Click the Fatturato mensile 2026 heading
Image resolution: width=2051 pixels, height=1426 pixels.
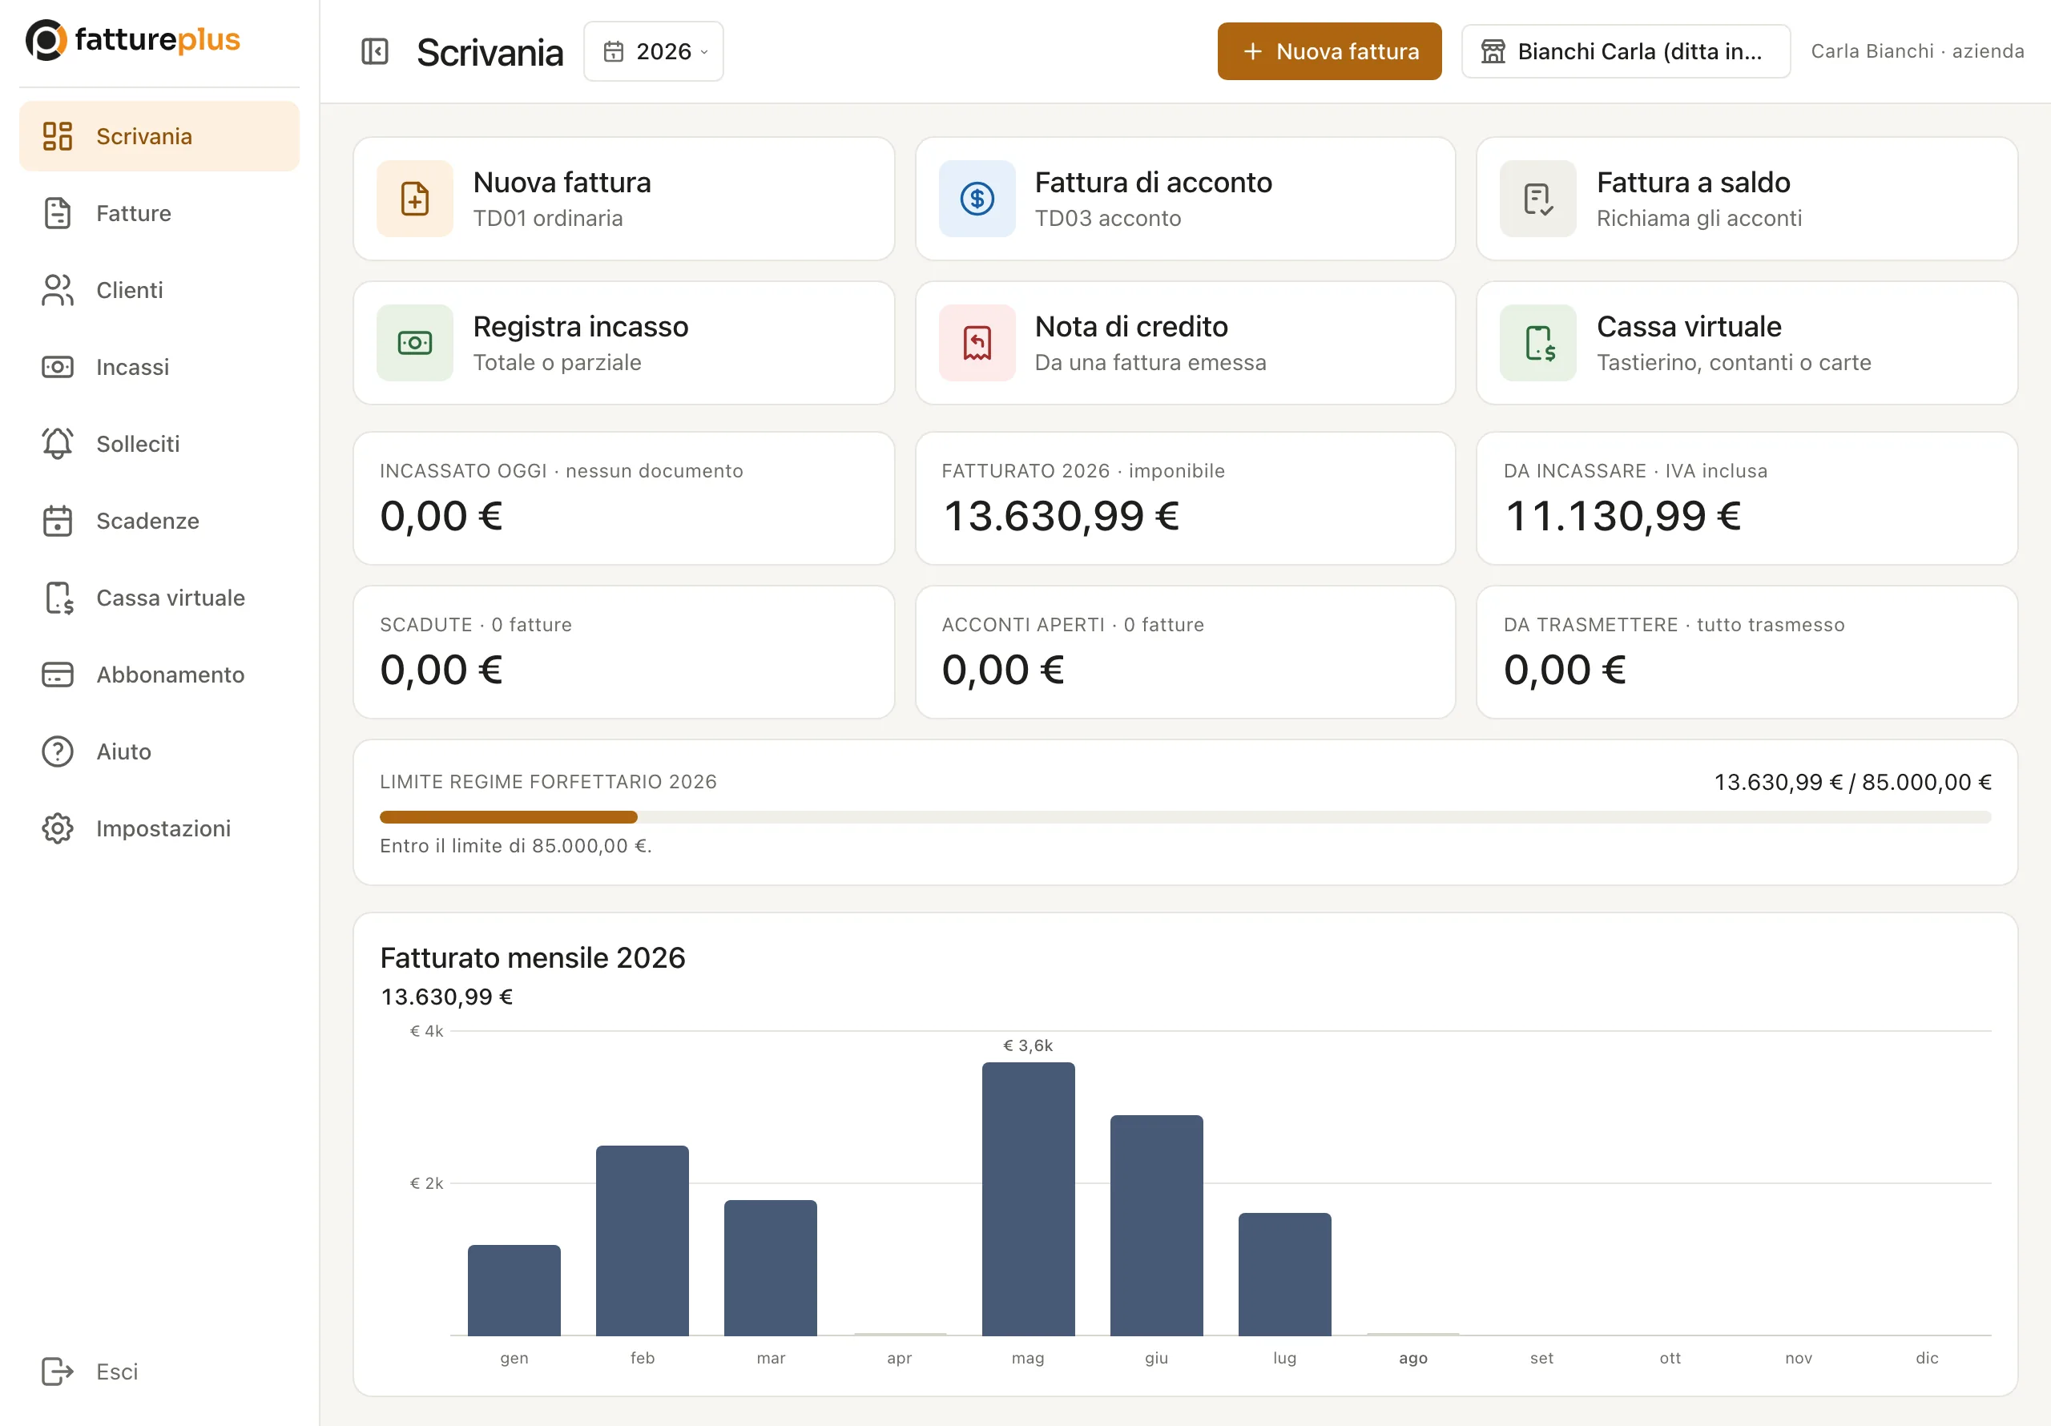[533, 958]
